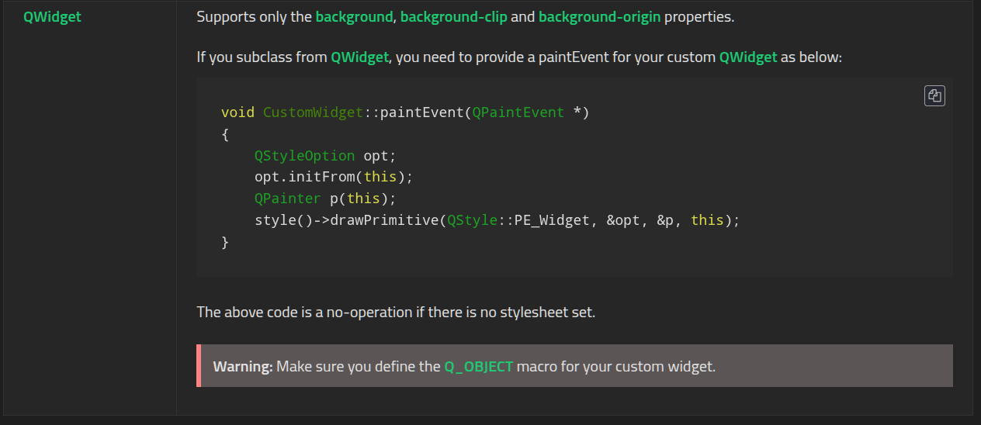Click the code line 'QPainter p(this);'
Viewport: 981px width, 425px height.
coord(325,199)
